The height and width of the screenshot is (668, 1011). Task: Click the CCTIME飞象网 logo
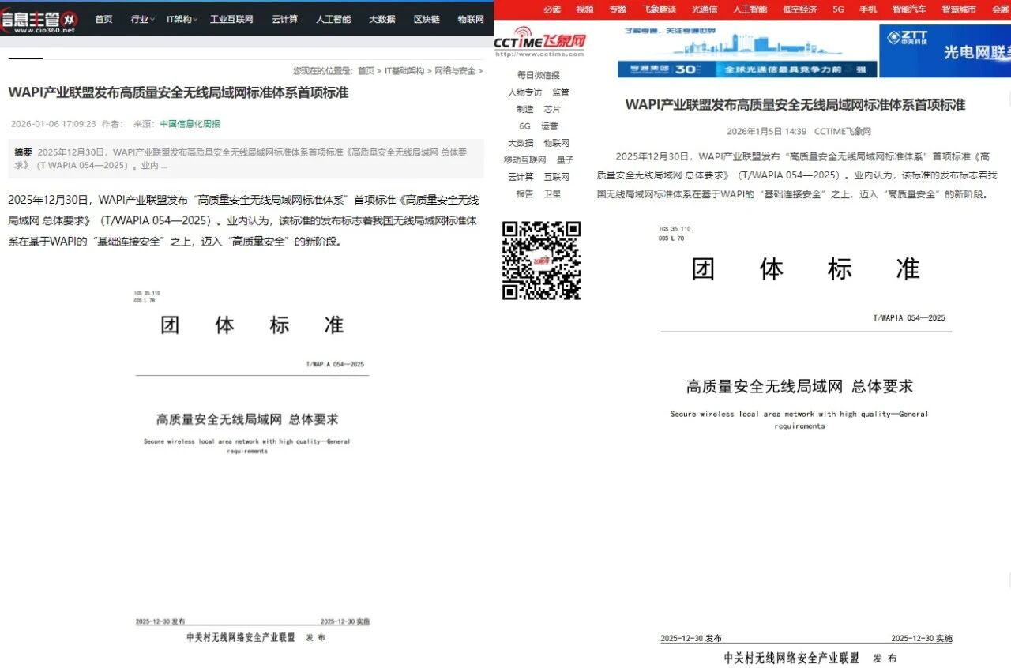click(539, 42)
